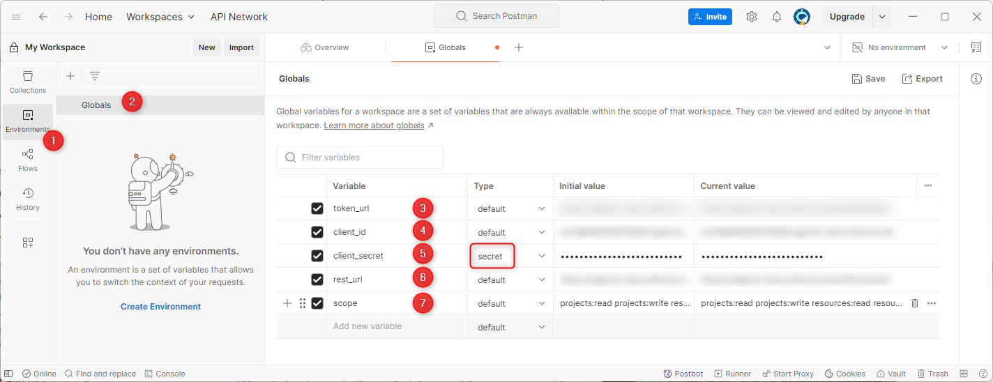Save the global variables
This screenshot has height=382, width=993.
point(868,79)
